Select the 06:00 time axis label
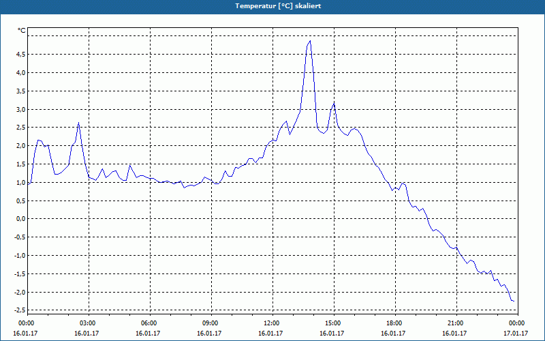The height and width of the screenshot is (341, 545). click(149, 323)
